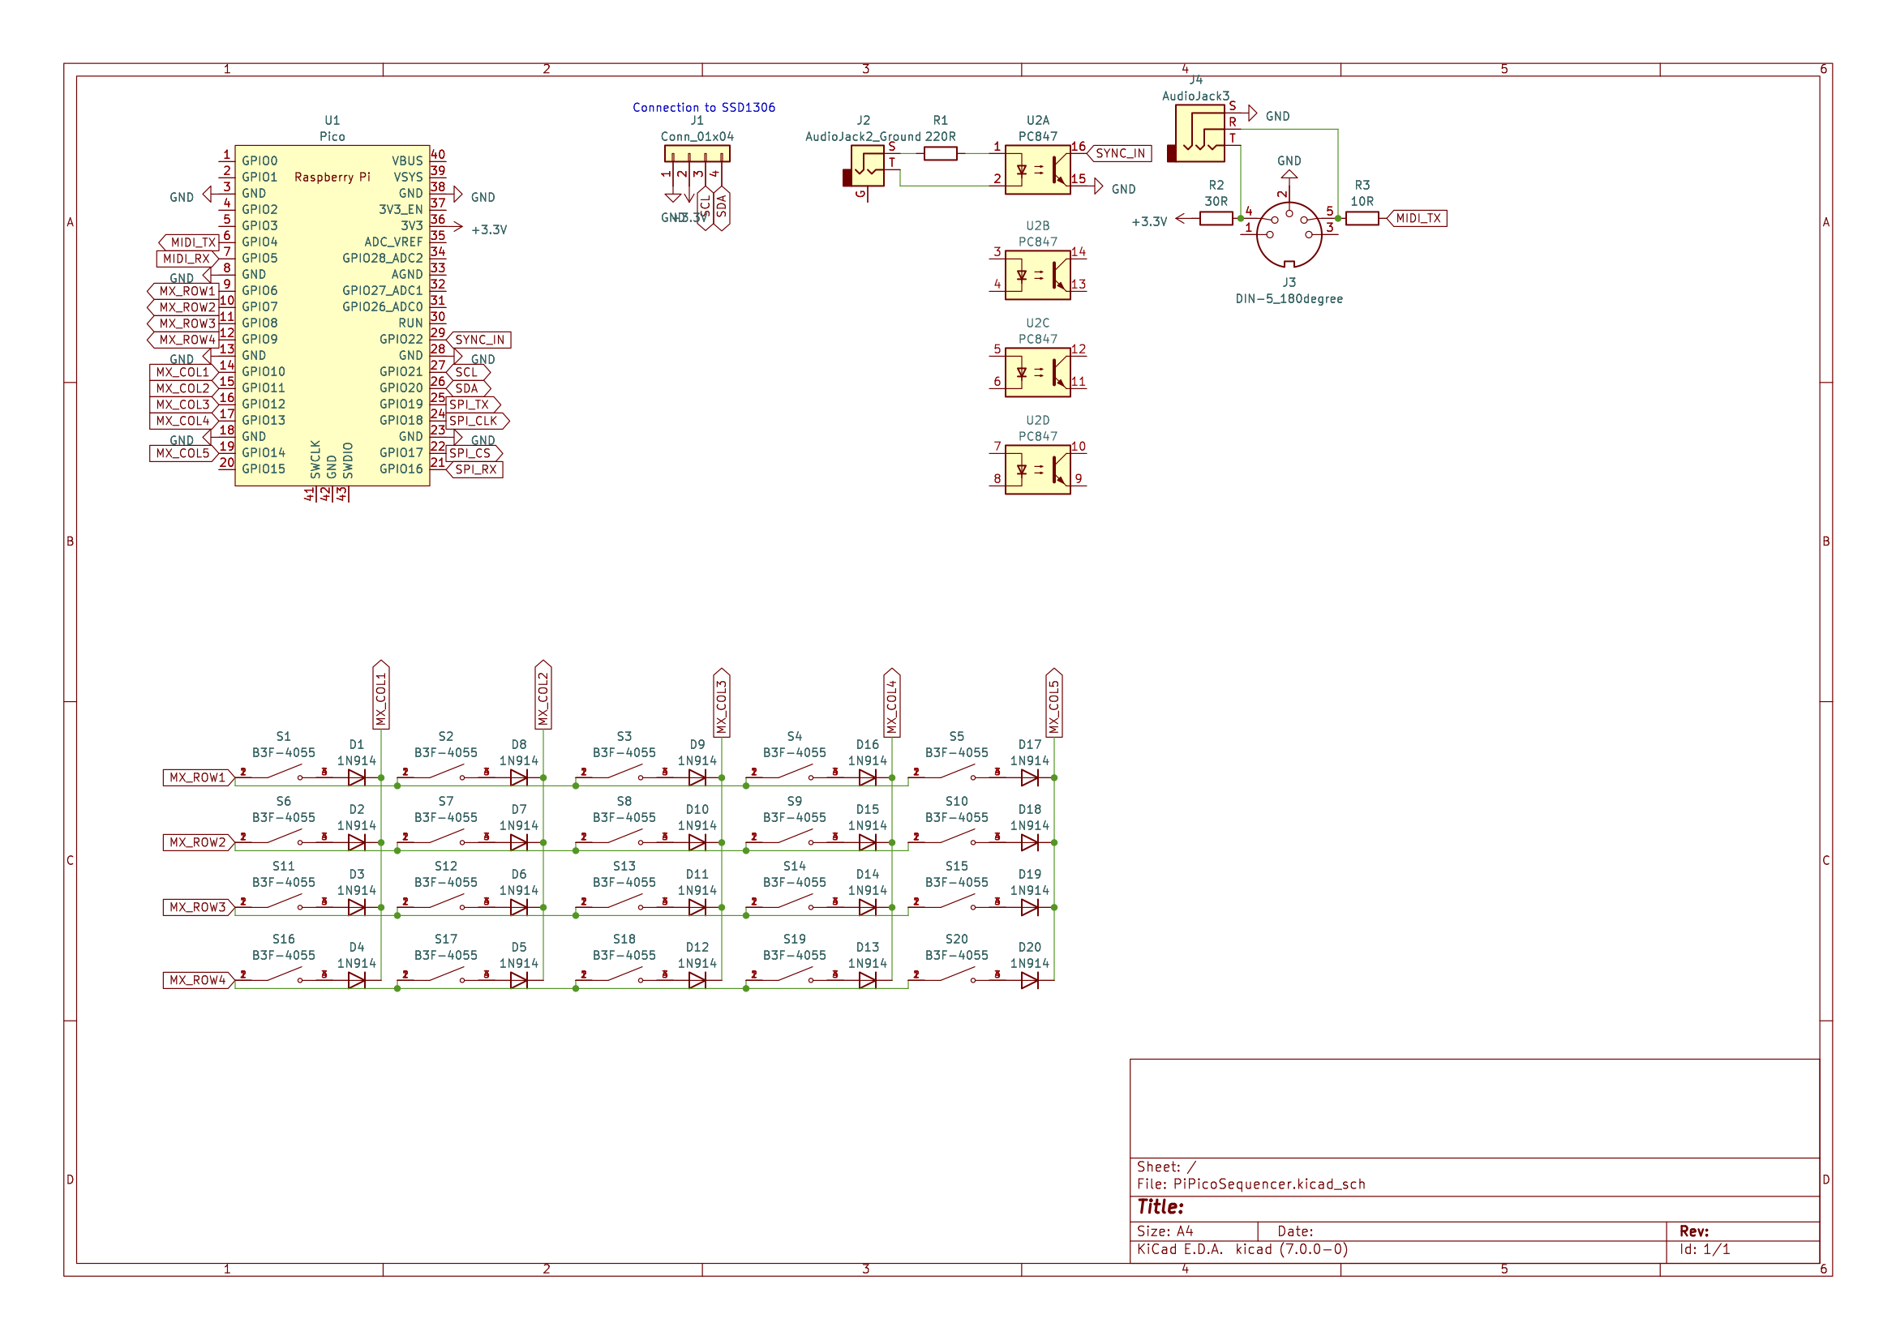Select the MX_ROW4 label by switch S16

197,981
